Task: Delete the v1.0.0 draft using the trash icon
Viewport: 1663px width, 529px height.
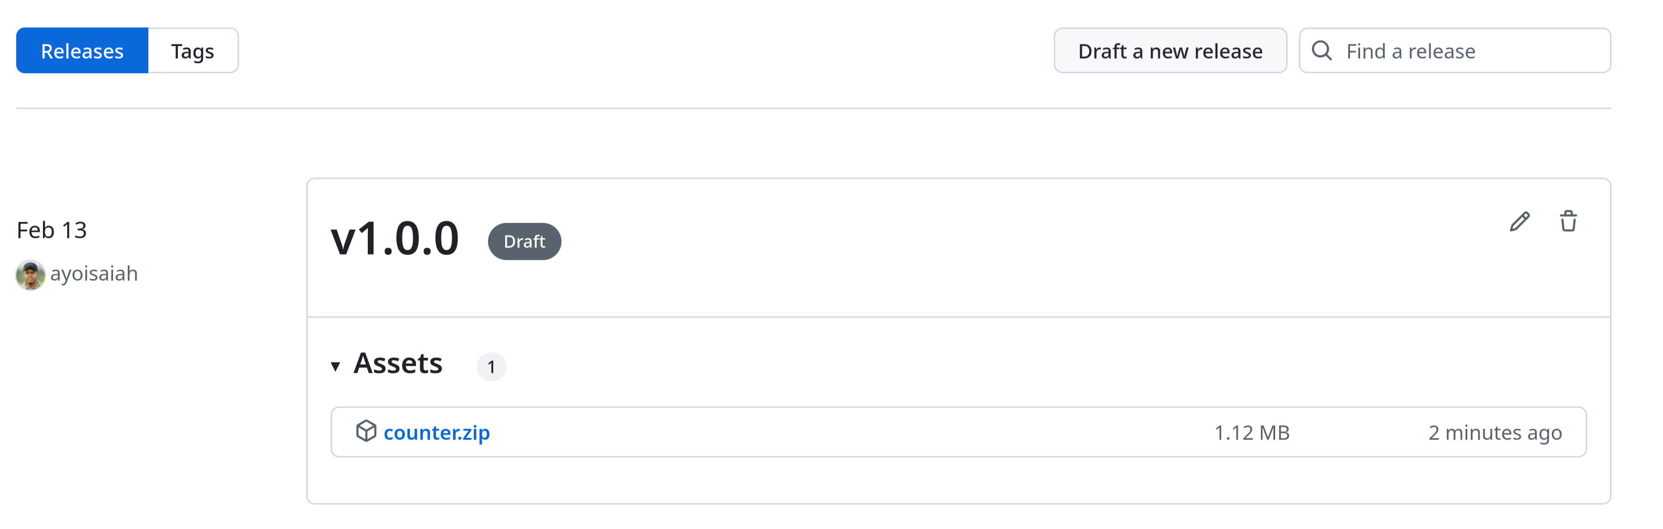Action: 1568,221
